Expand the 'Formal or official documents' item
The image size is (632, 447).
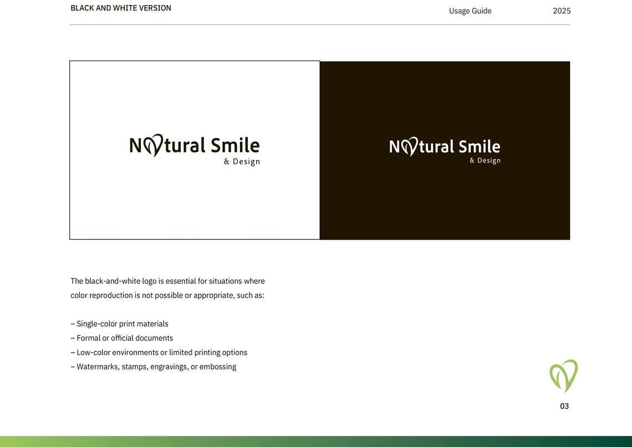click(122, 338)
